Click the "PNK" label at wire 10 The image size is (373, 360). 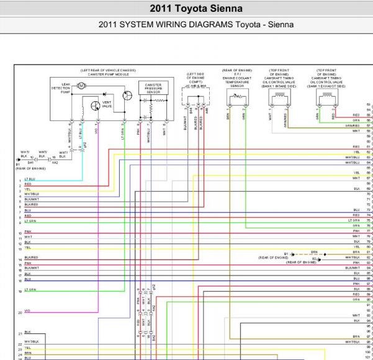coord(28,232)
